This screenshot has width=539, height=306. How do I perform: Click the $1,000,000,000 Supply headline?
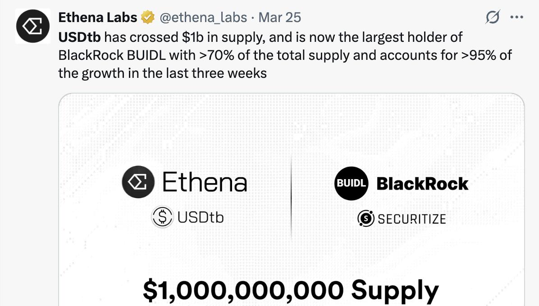click(x=291, y=289)
